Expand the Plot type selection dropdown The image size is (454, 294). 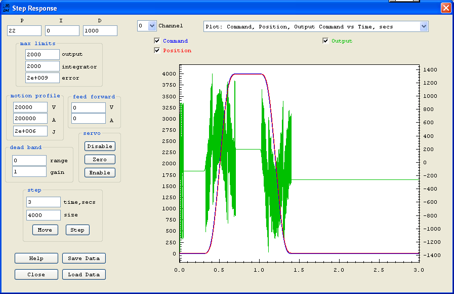pyautogui.click(x=424, y=26)
